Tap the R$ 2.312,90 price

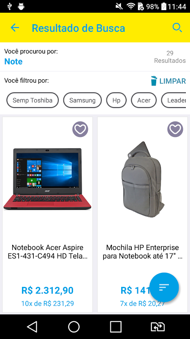tap(47, 290)
